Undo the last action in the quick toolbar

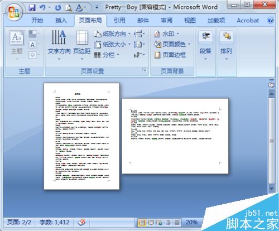(x=42, y=8)
